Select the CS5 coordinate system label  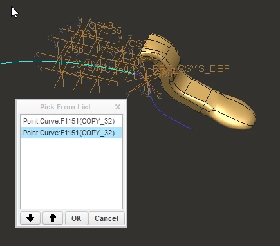click(x=113, y=31)
